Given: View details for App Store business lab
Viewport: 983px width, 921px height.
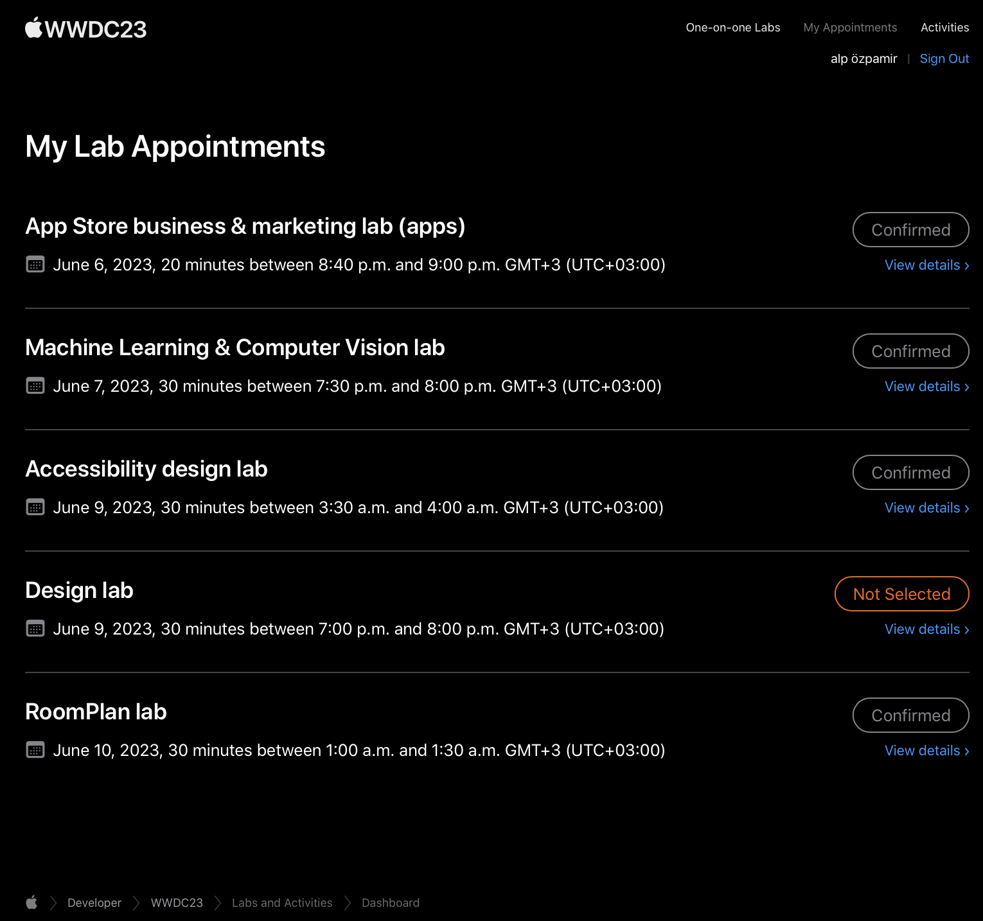Looking at the screenshot, I should [x=926, y=265].
